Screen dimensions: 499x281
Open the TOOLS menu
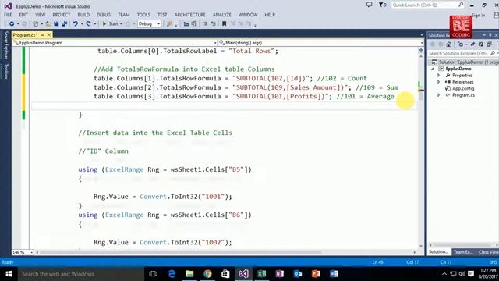(143, 15)
